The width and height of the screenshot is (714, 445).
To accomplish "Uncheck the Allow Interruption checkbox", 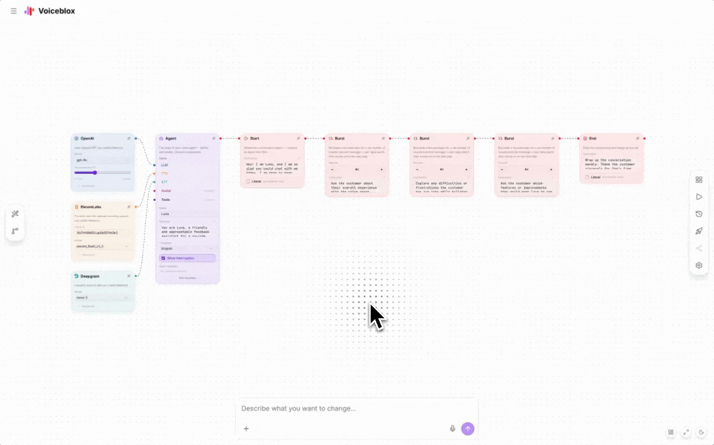I will [x=163, y=258].
